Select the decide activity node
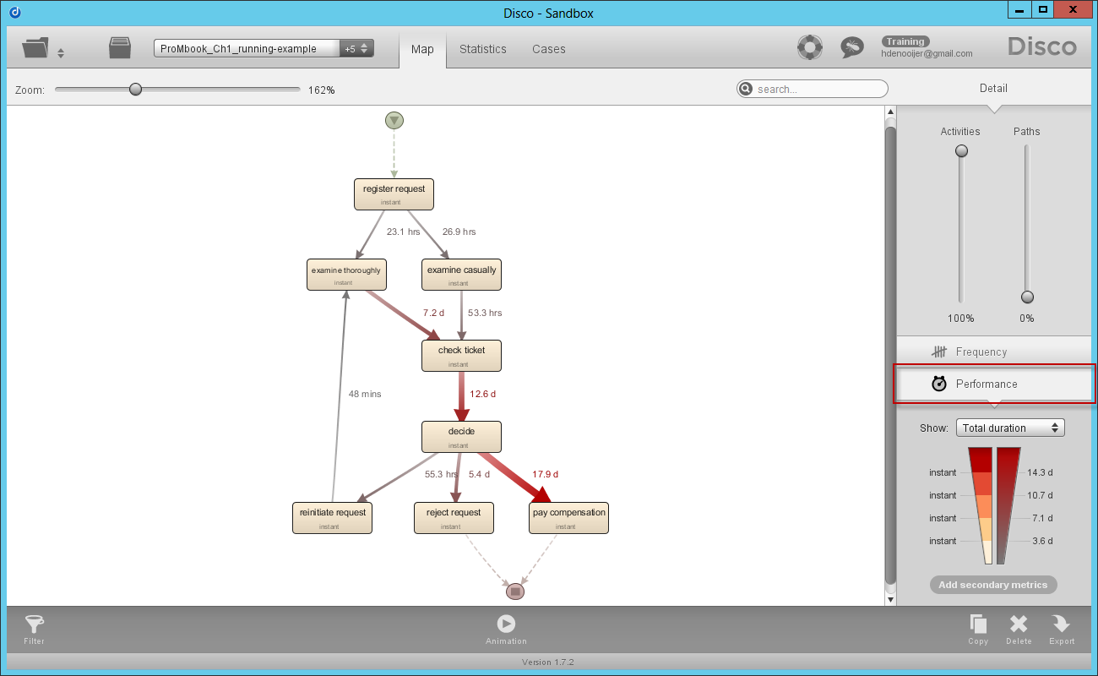The width and height of the screenshot is (1098, 676). click(x=461, y=437)
